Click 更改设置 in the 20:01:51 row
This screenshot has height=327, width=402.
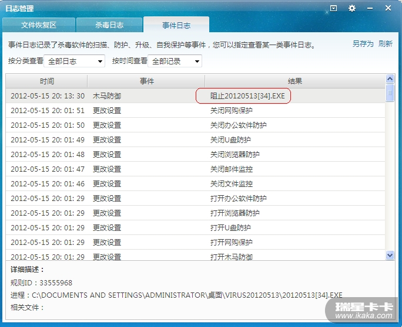click(x=106, y=110)
